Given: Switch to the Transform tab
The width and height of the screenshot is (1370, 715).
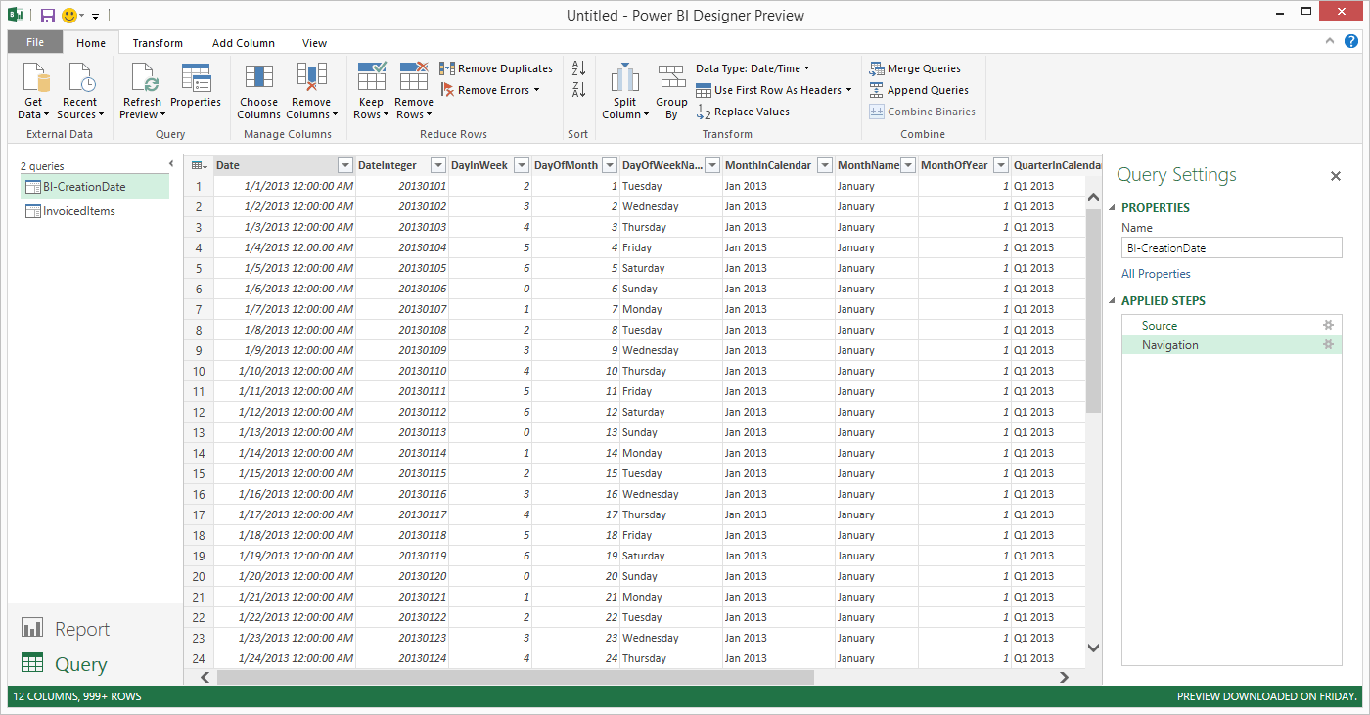Looking at the screenshot, I should (158, 43).
